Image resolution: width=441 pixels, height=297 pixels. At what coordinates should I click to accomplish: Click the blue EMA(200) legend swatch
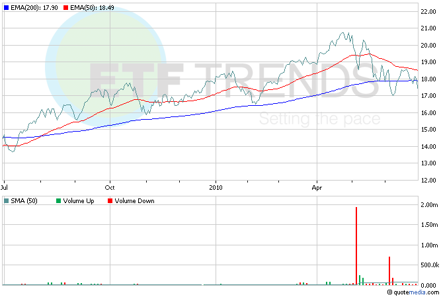coord(6,8)
